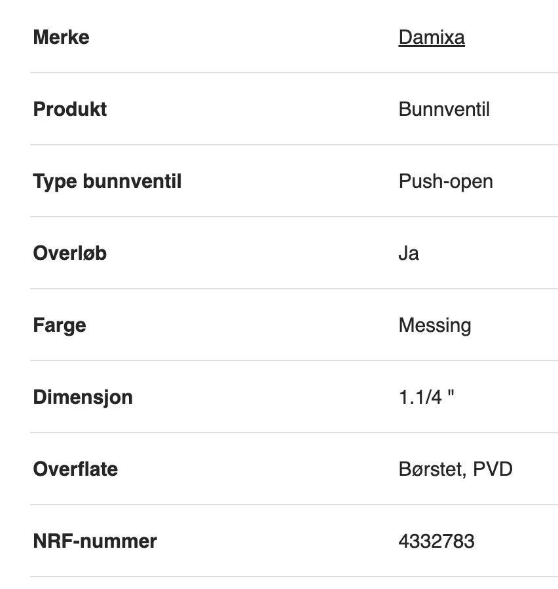The image size is (558, 589).
Task: Click the Ja value for Overløb
Action: pyautogui.click(x=408, y=253)
